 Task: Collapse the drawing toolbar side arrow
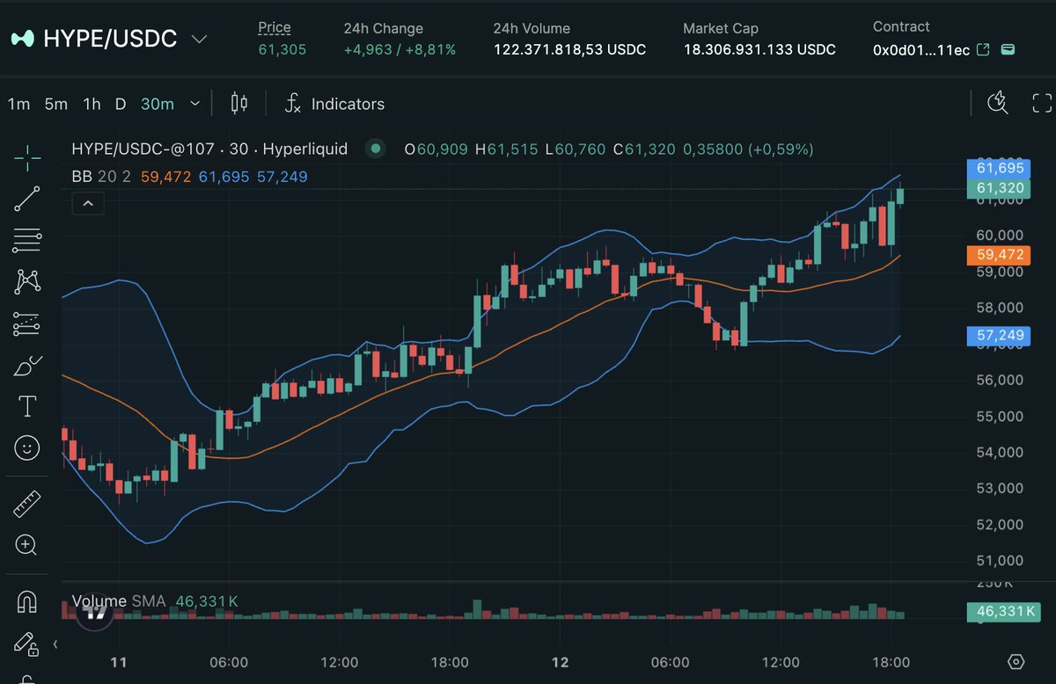click(x=55, y=644)
